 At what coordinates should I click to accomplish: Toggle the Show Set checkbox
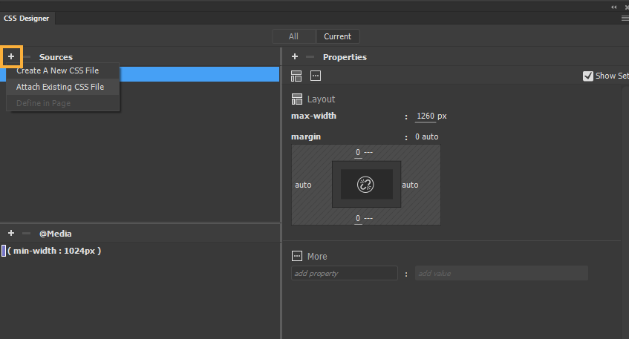pos(588,76)
